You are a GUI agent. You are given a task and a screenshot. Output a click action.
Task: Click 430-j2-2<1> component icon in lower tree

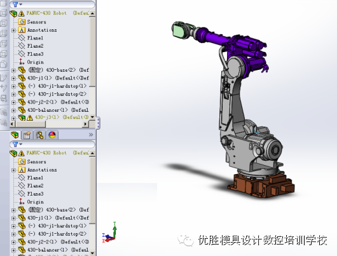(22, 241)
